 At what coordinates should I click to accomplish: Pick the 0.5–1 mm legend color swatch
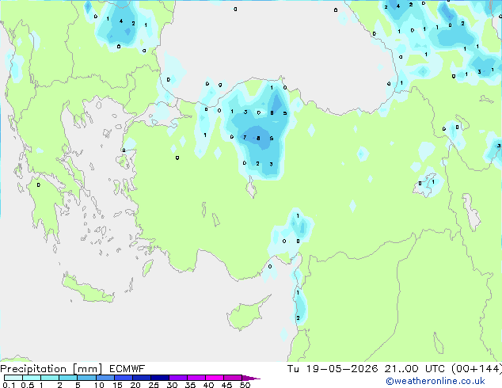(32, 378)
